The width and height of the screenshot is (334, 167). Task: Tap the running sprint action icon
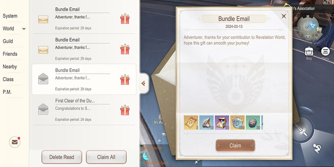click(317, 148)
